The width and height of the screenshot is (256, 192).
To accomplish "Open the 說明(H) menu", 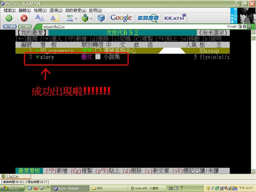I will tap(96, 10).
